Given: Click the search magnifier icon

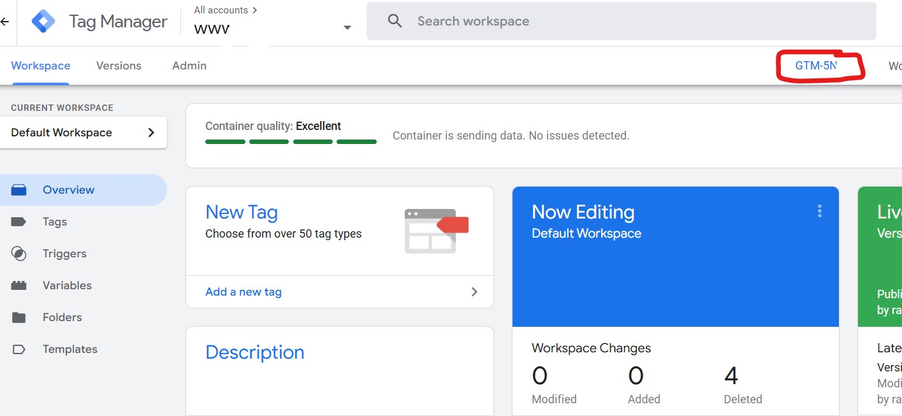Looking at the screenshot, I should pos(395,21).
